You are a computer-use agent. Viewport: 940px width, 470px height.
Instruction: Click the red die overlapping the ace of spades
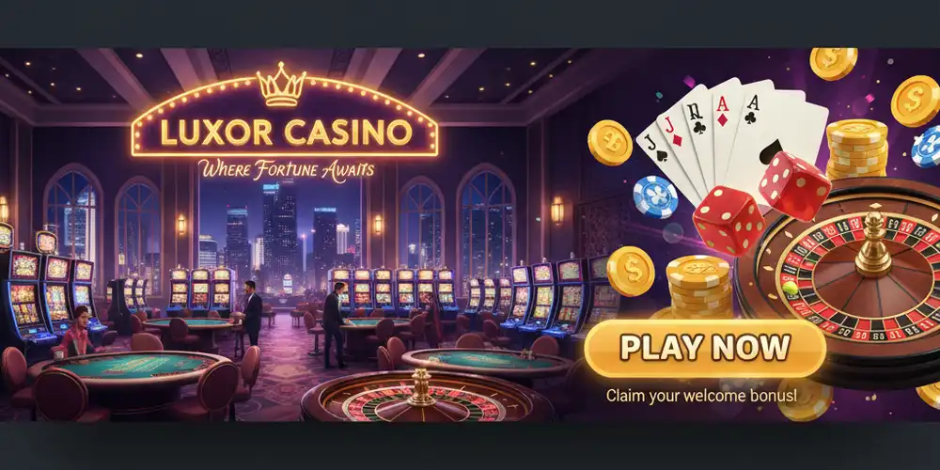[793, 184]
